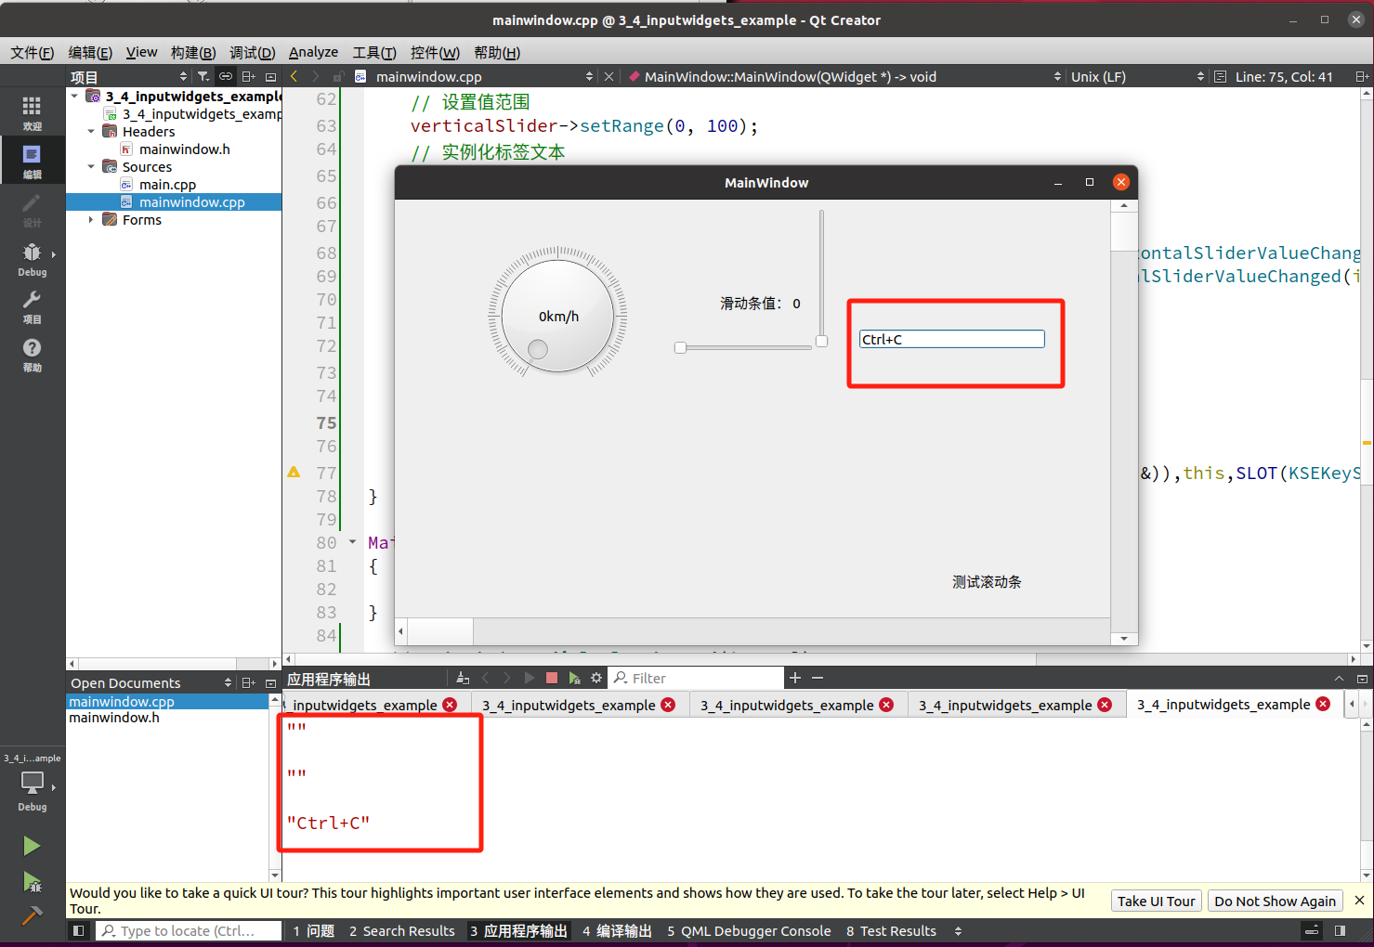1374x947 pixels.
Task: Open the 构建(B) menu
Action: 193,52
